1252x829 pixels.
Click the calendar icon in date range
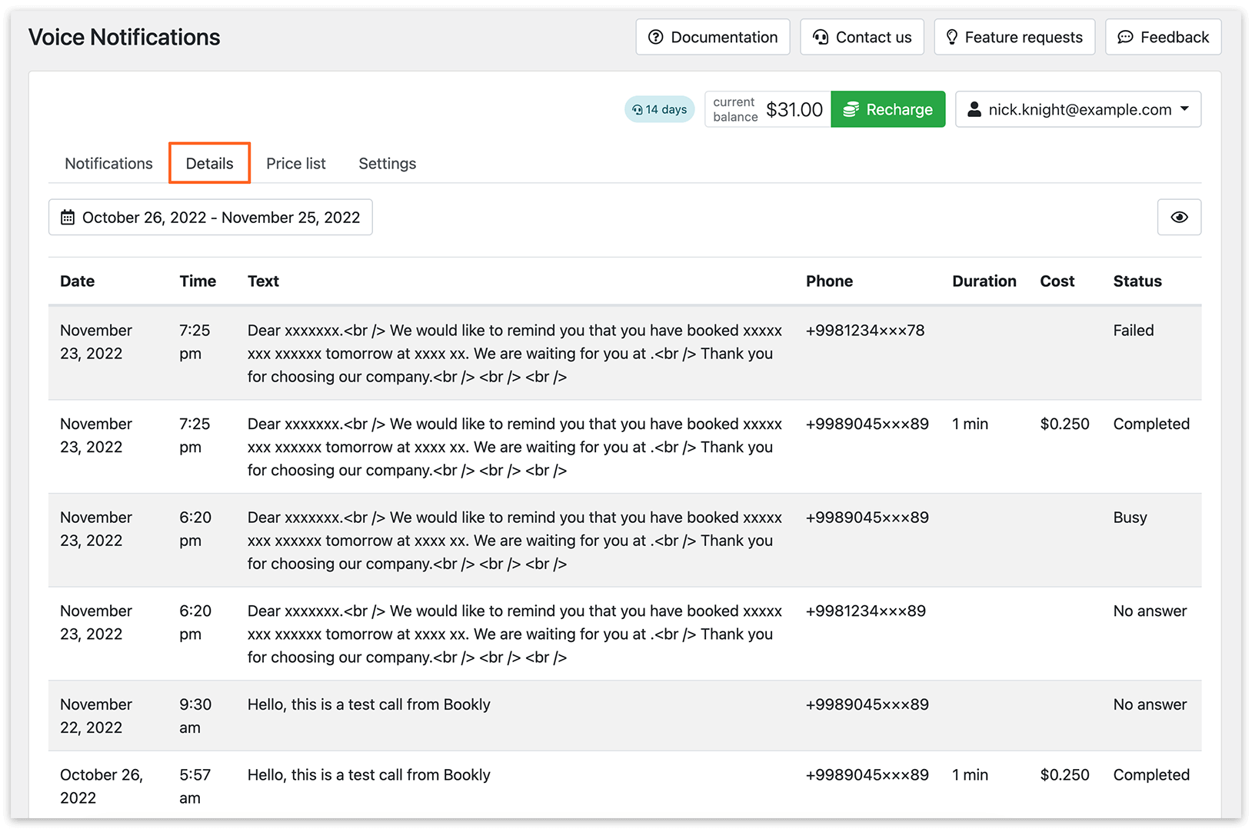(x=68, y=218)
